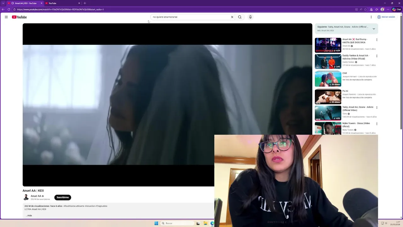Image resolution: width=403 pixels, height=227 pixels.
Task: Expand description with ...más
Action: coord(29,216)
